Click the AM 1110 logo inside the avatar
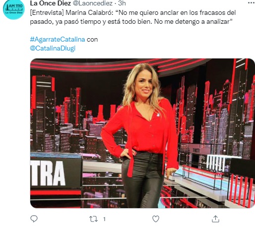Image resolution: width=255 pixels, height=227 pixels. [14, 8]
